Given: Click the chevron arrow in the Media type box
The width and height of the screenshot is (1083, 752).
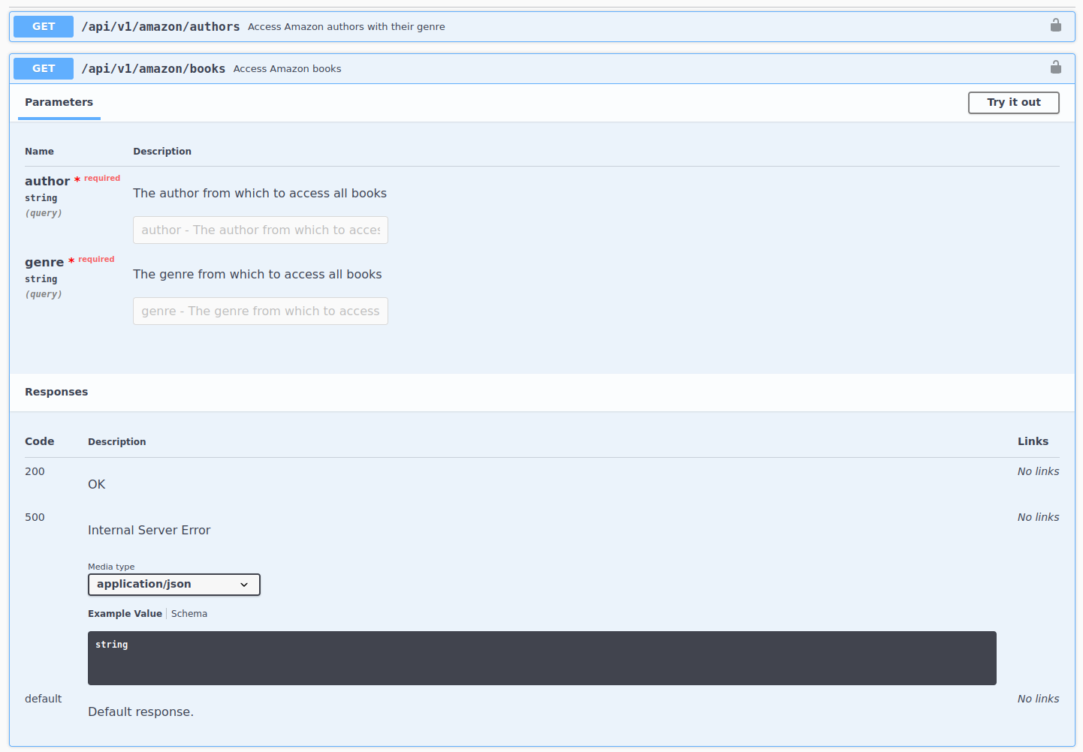Looking at the screenshot, I should (244, 585).
